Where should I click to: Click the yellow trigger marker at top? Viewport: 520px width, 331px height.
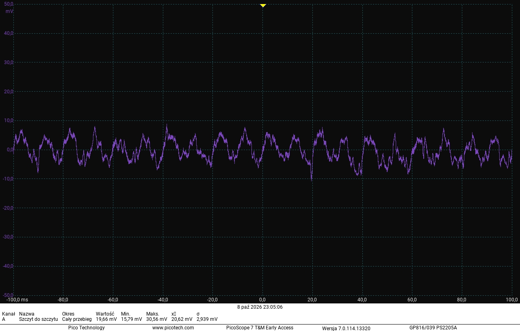(263, 6)
